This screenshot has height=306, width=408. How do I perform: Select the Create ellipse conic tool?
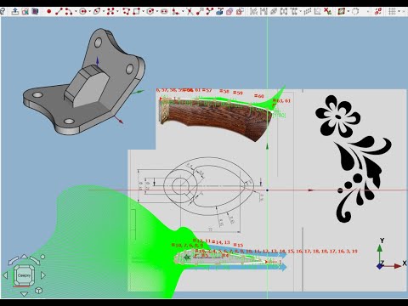(x=97, y=12)
